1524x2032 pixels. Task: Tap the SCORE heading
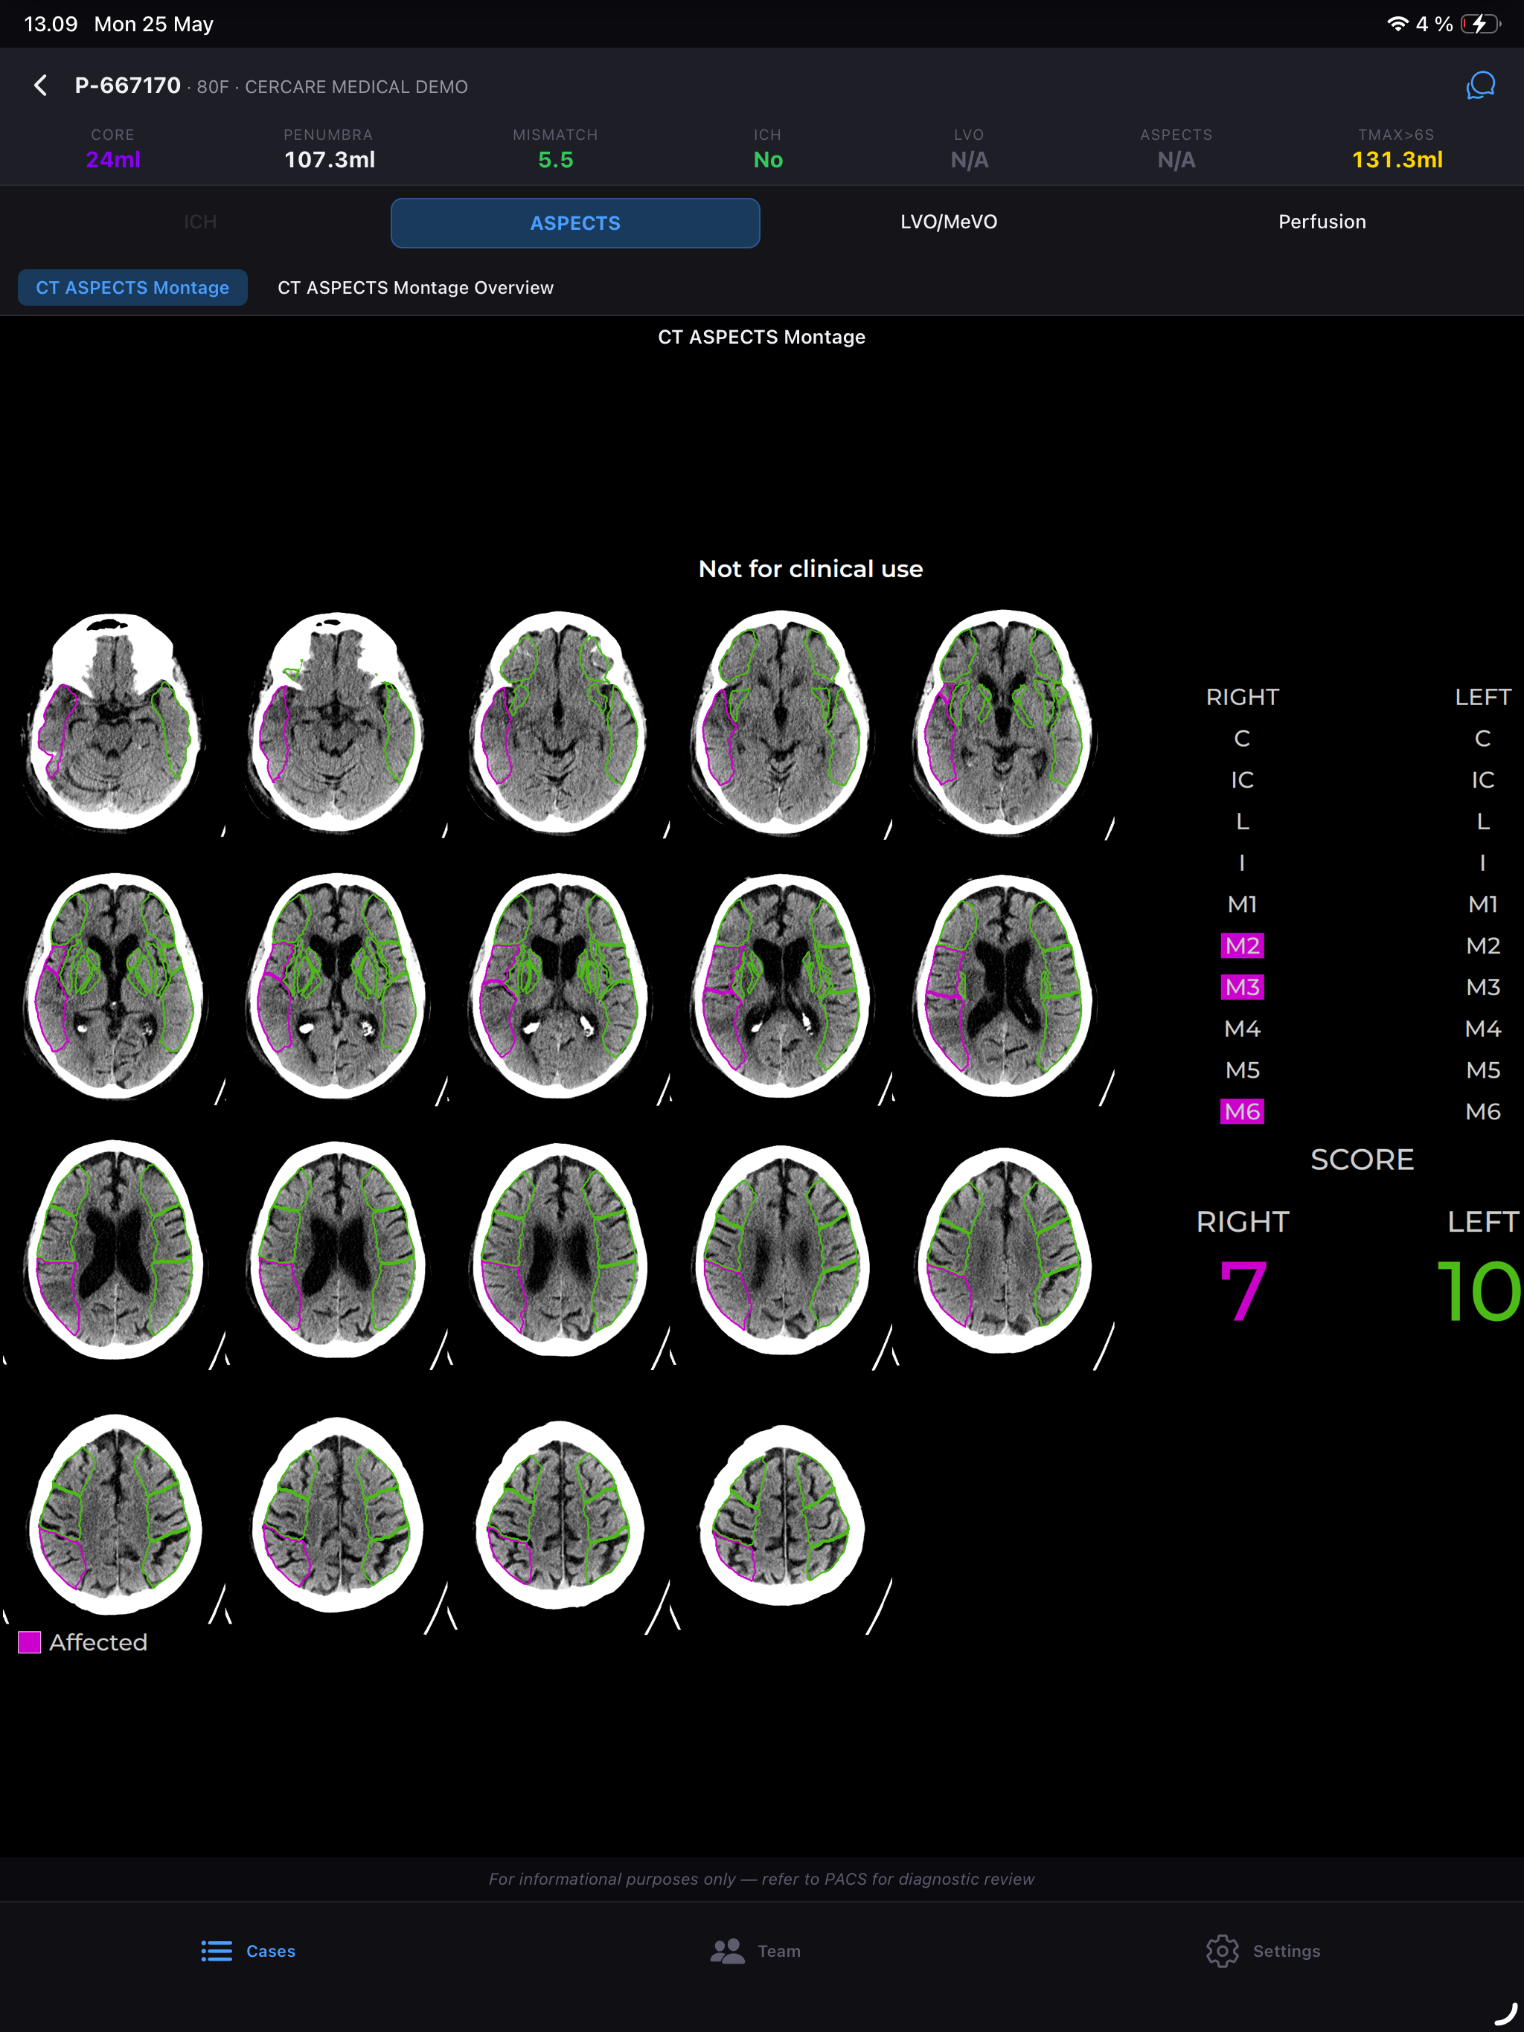point(1361,1160)
